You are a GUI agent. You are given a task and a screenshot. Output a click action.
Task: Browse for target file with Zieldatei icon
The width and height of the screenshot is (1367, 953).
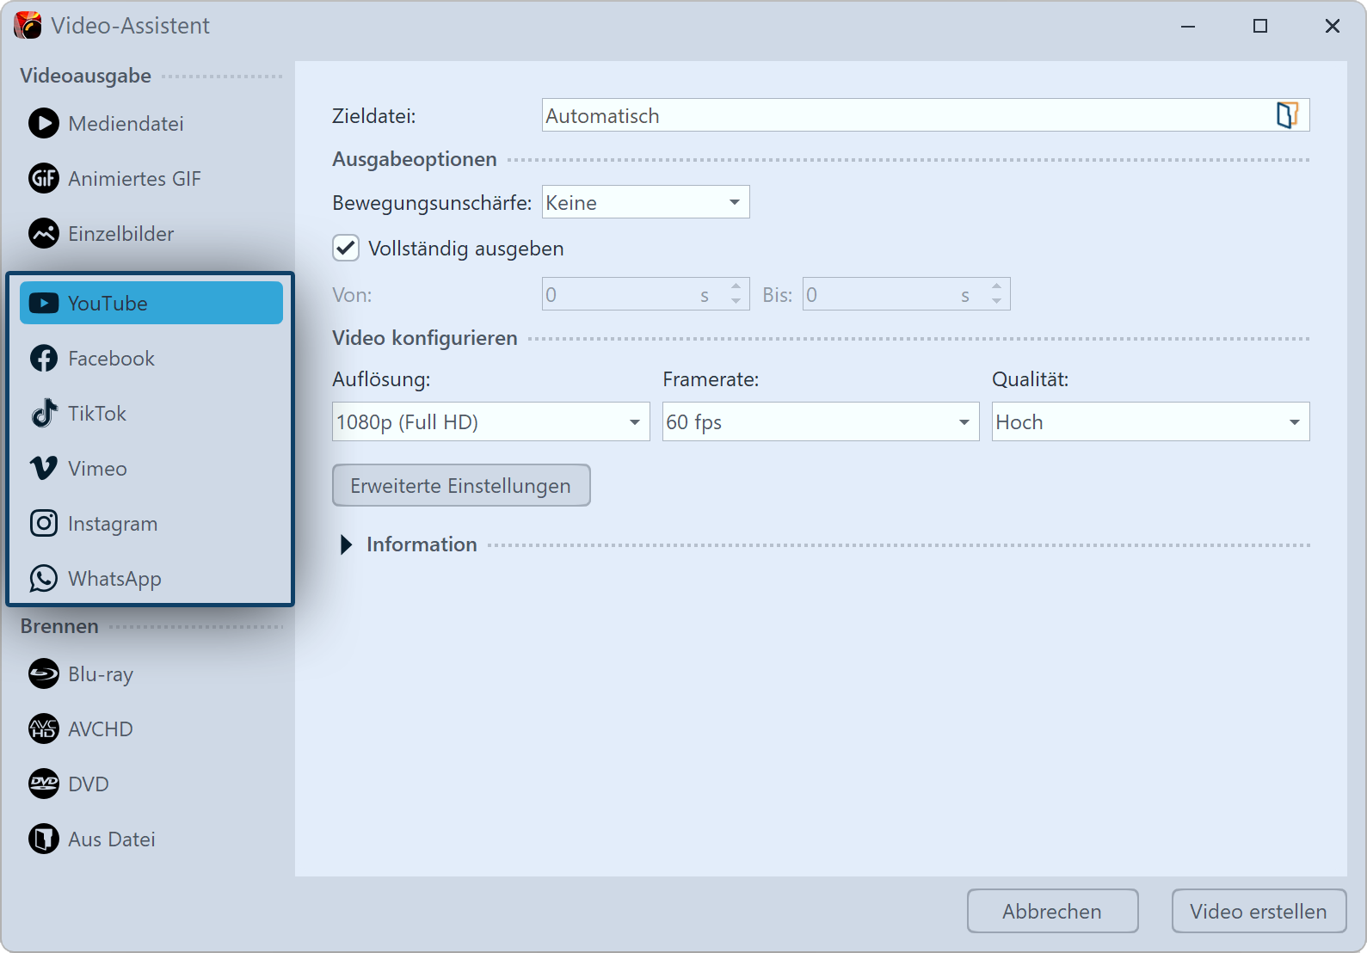point(1287,115)
